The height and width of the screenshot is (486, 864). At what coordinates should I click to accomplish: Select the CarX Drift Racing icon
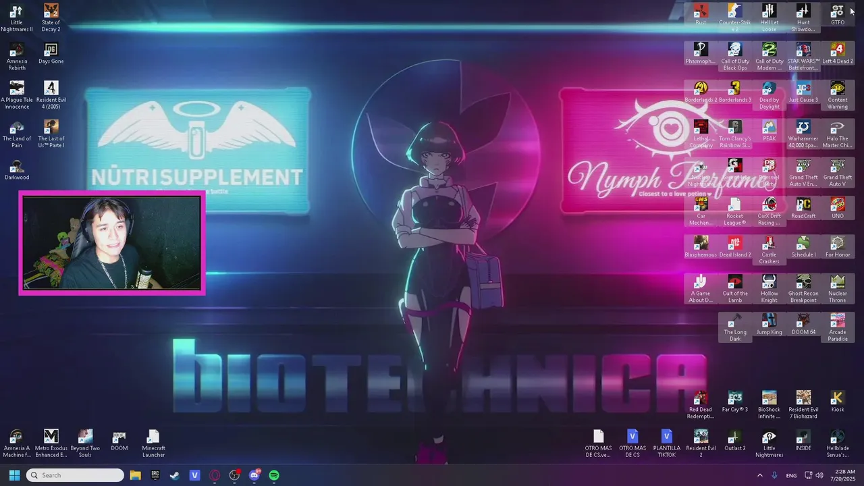click(769, 211)
